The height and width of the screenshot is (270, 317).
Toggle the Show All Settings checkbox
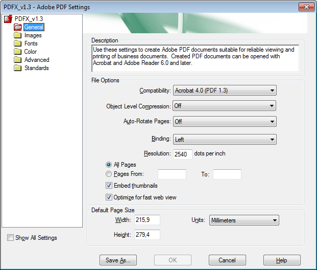pos(10,237)
